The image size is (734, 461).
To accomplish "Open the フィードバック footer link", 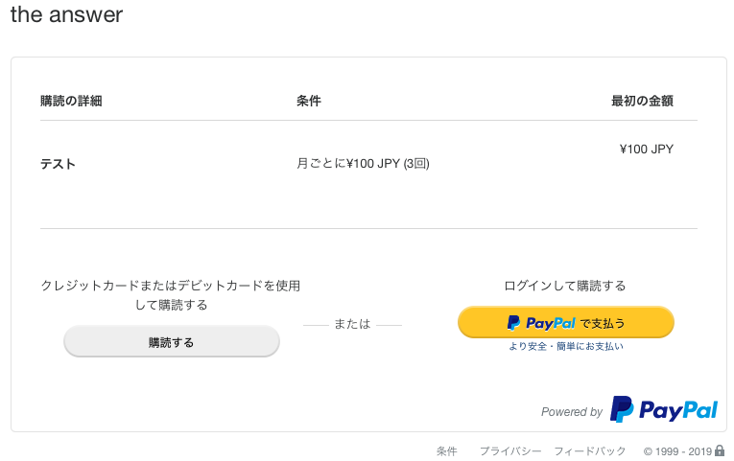I will pyautogui.click(x=589, y=451).
